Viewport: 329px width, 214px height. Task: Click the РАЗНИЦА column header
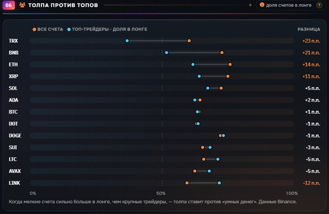(309, 29)
